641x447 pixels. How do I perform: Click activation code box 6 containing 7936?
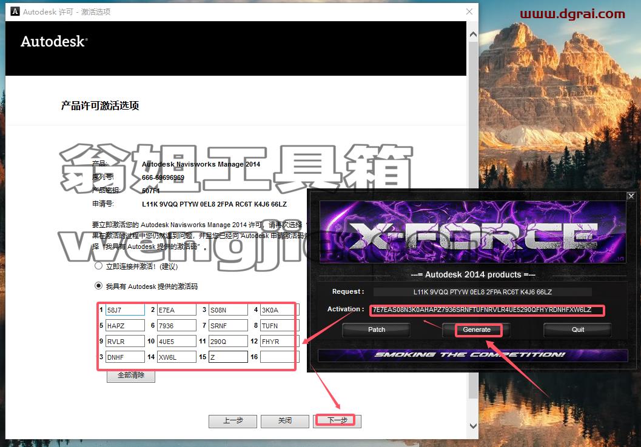pyautogui.click(x=176, y=326)
